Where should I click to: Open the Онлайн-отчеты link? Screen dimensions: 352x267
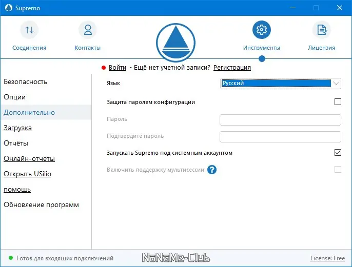(29, 158)
